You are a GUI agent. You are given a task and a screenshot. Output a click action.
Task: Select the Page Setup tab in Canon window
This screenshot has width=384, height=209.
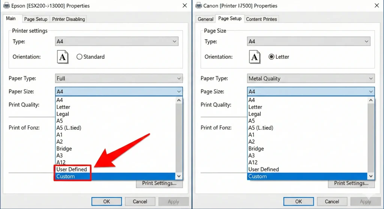tap(230, 19)
